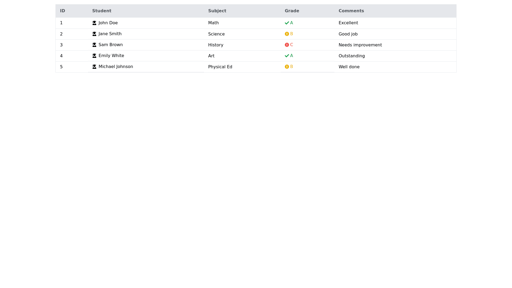Image resolution: width=512 pixels, height=288 pixels.
Task: Click the red alert icon for History
Action: point(287,45)
